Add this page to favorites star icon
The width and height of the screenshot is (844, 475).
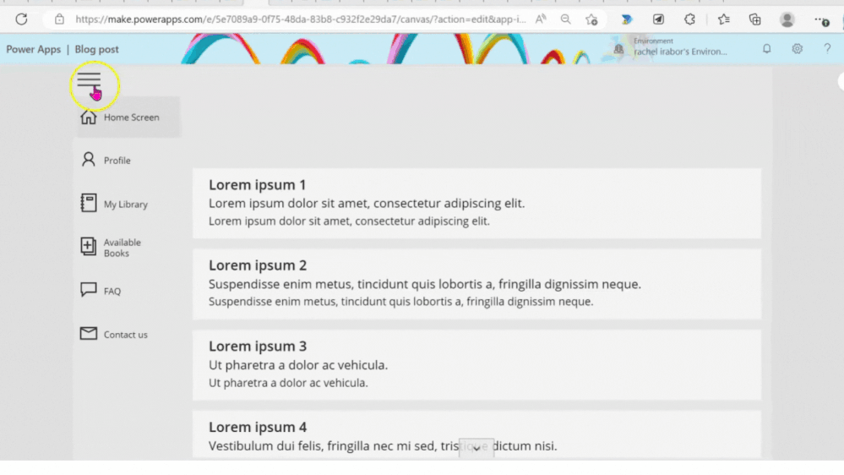[591, 20]
